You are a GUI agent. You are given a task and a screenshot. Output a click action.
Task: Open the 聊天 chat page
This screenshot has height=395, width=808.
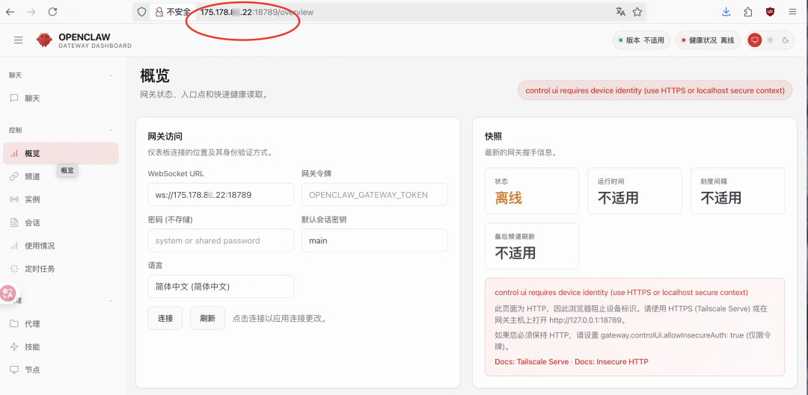[x=61, y=99]
